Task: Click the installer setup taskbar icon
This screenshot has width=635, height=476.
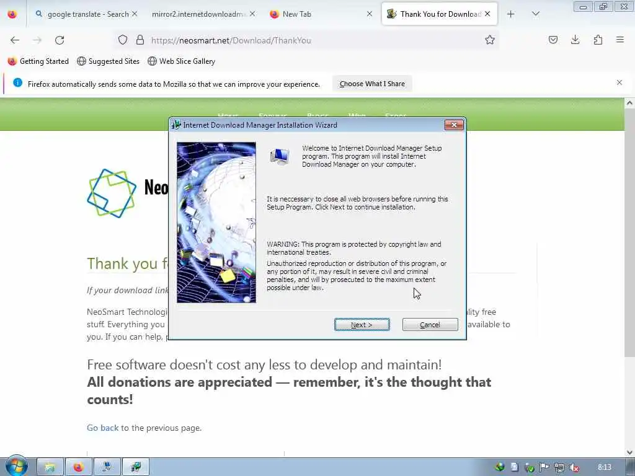Action: click(107, 467)
